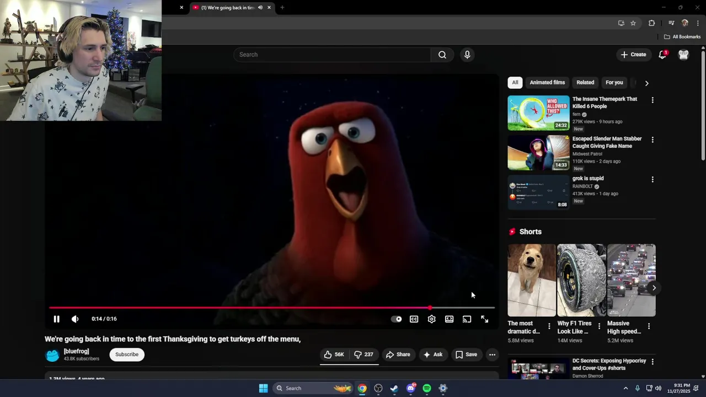Viewport: 706px width, 397px height.
Task: Switch to theater mode view
Action: 450,319
